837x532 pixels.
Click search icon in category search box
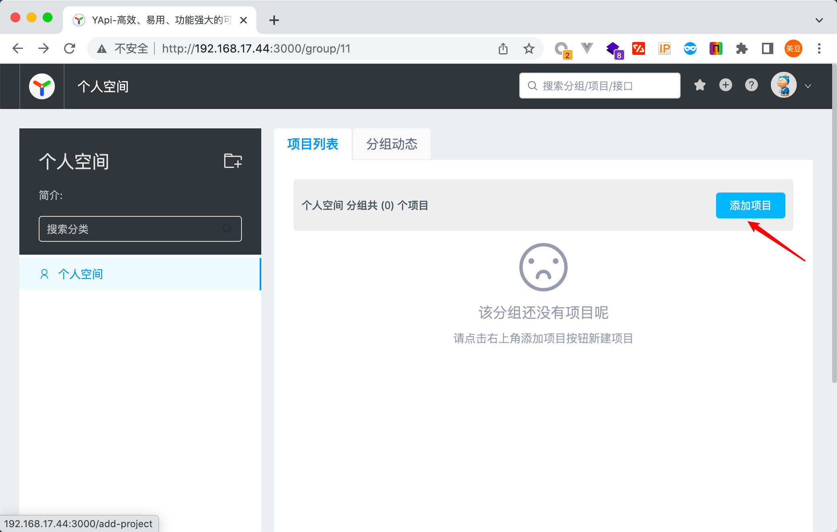point(227,229)
